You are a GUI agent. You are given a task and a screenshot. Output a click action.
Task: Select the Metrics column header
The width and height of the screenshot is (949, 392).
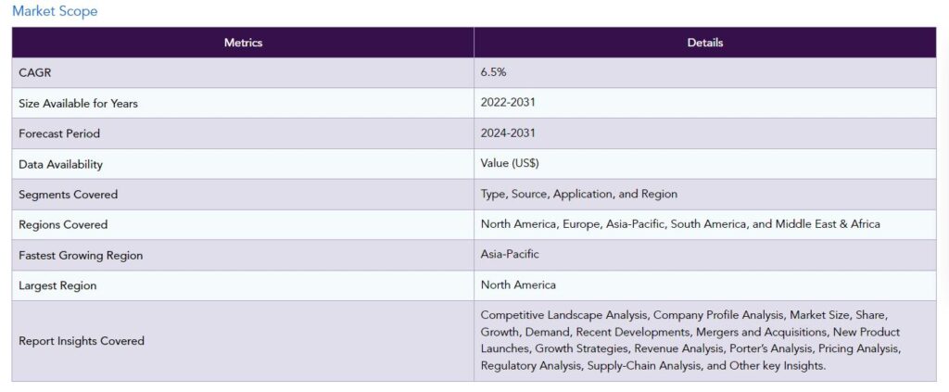click(x=243, y=43)
